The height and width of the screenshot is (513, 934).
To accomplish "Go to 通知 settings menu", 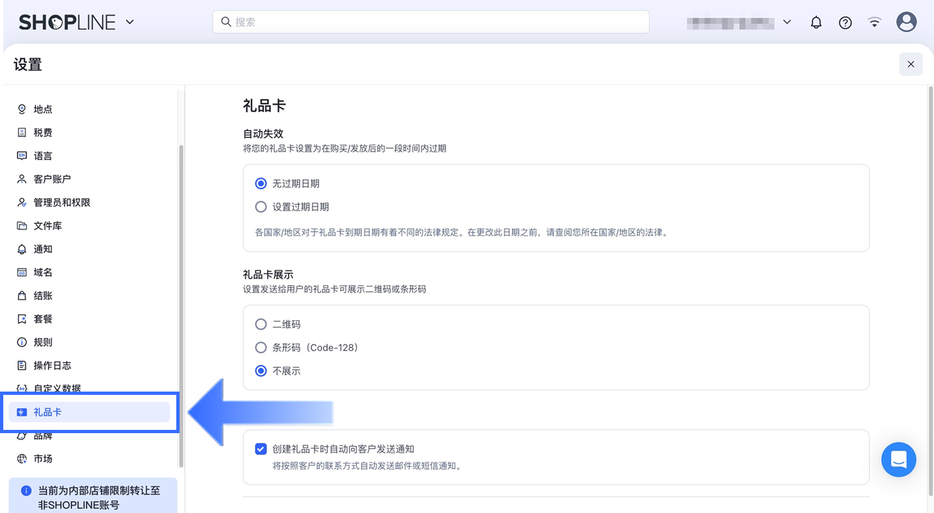I will click(x=43, y=249).
